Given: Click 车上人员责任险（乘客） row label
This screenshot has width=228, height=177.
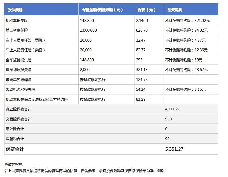Looking at the screenshot, I should coord(26,50).
